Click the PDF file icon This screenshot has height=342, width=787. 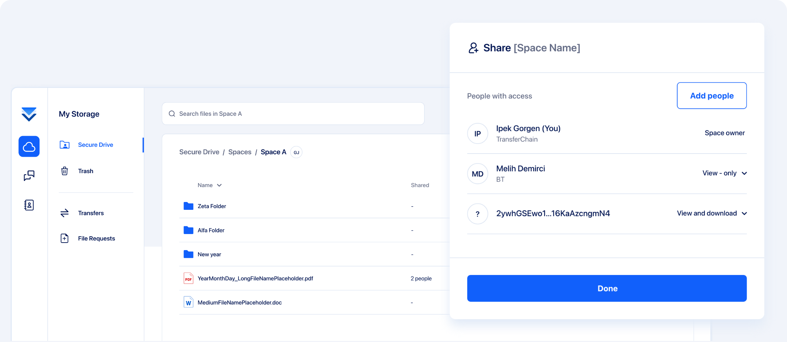point(188,279)
